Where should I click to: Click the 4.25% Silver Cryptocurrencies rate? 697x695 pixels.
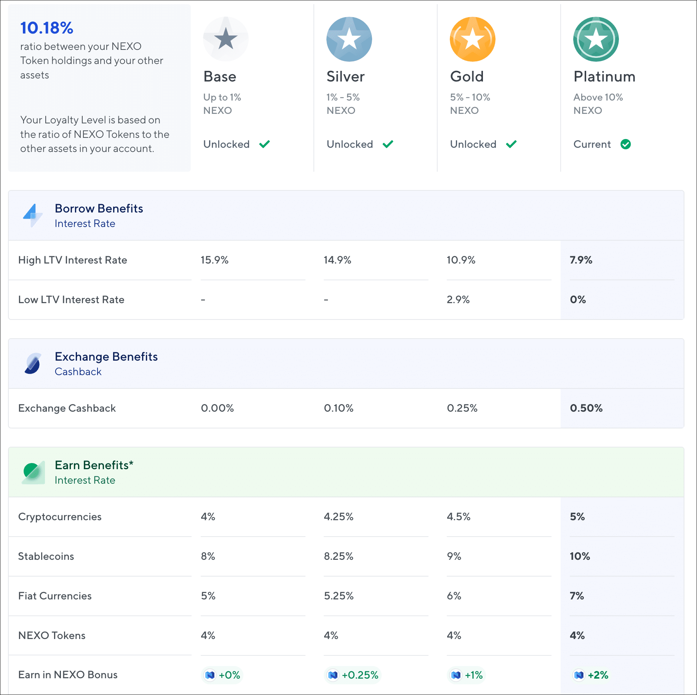(339, 517)
